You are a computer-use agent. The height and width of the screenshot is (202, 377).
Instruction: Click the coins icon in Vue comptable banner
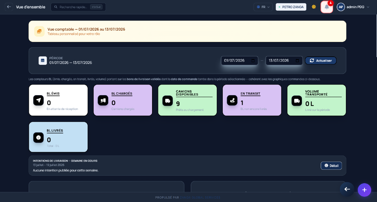tap(39, 31)
